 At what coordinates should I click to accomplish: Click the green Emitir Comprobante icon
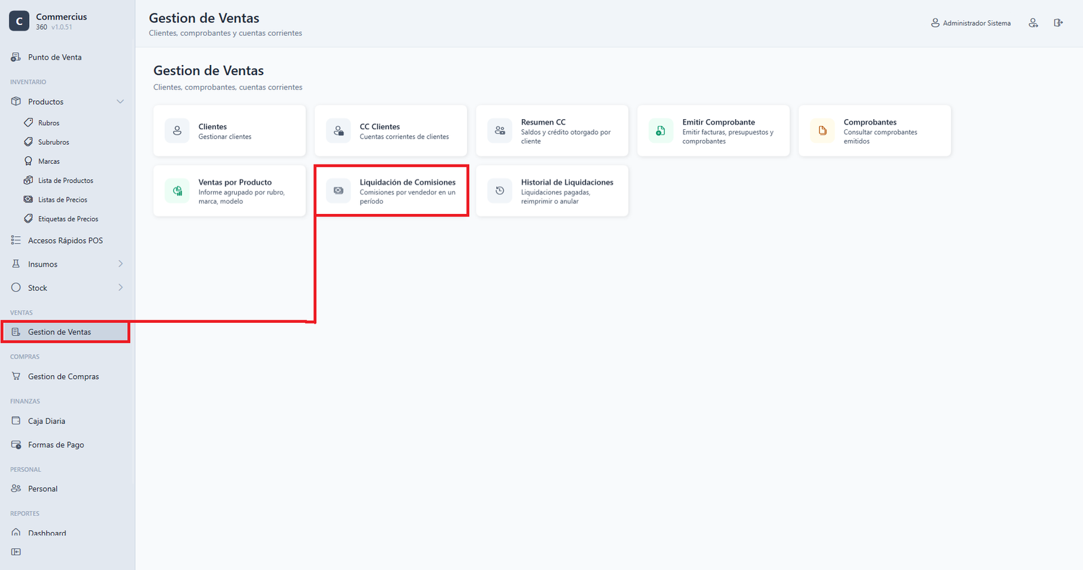661,131
